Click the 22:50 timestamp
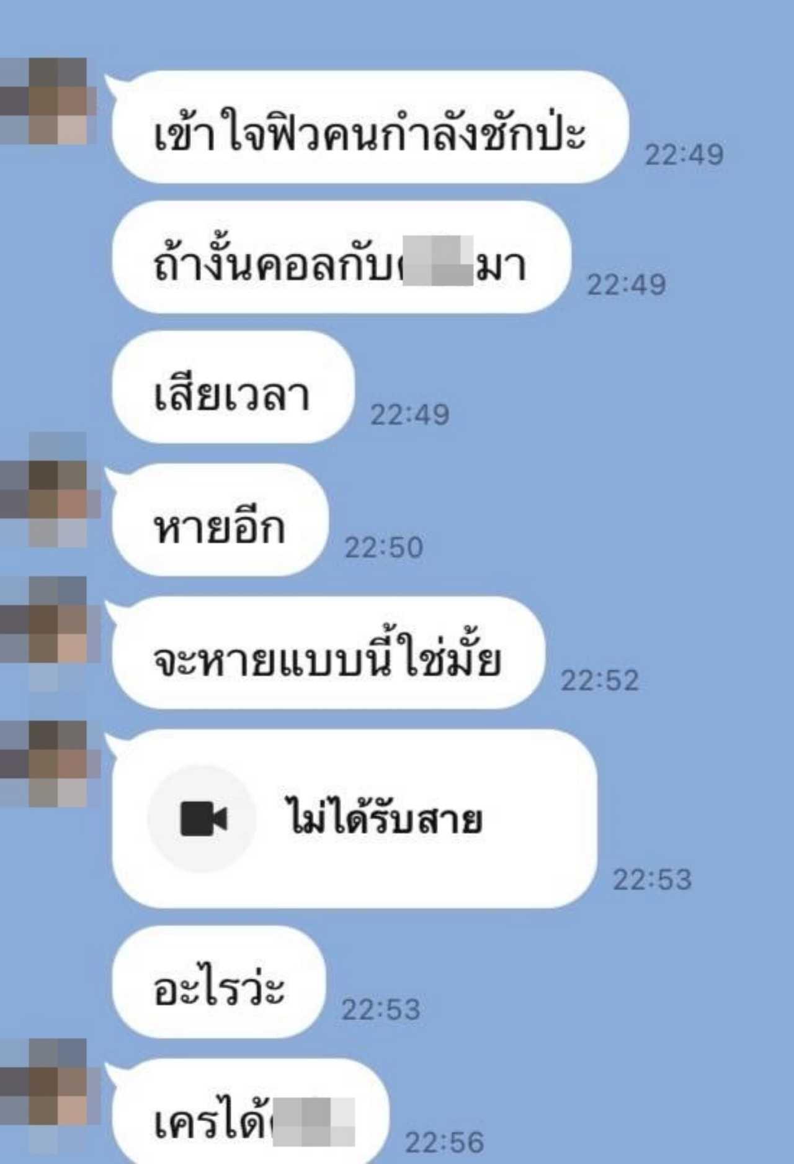The height and width of the screenshot is (1164, 794). (x=383, y=548)
